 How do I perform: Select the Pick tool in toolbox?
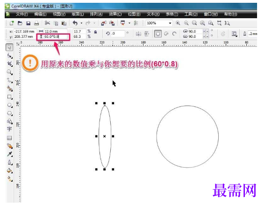(x=9, y=48)
